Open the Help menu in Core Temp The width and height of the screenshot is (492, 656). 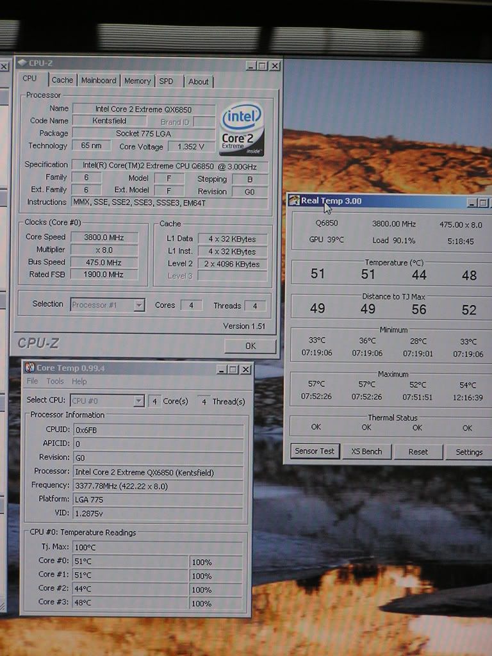click(79, 382)
